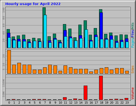Viewport: 136px width, 106px height.
Task: Click the cyan Pages bar at hour 0
Action: [x=9, y=43]
